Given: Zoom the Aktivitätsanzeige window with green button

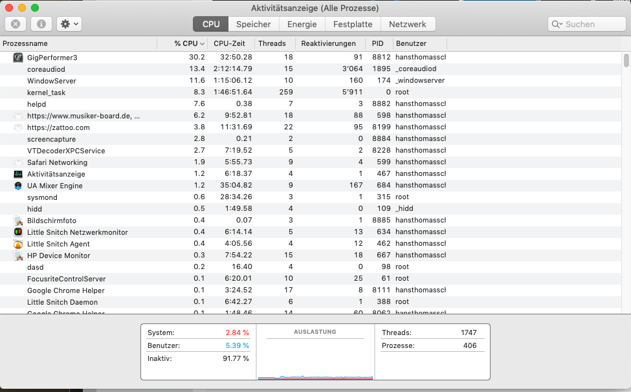Looking at the screenshot, I should pos(35,8).
